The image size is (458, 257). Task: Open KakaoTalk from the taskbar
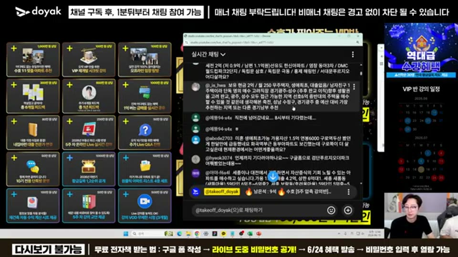pos(223,234)
